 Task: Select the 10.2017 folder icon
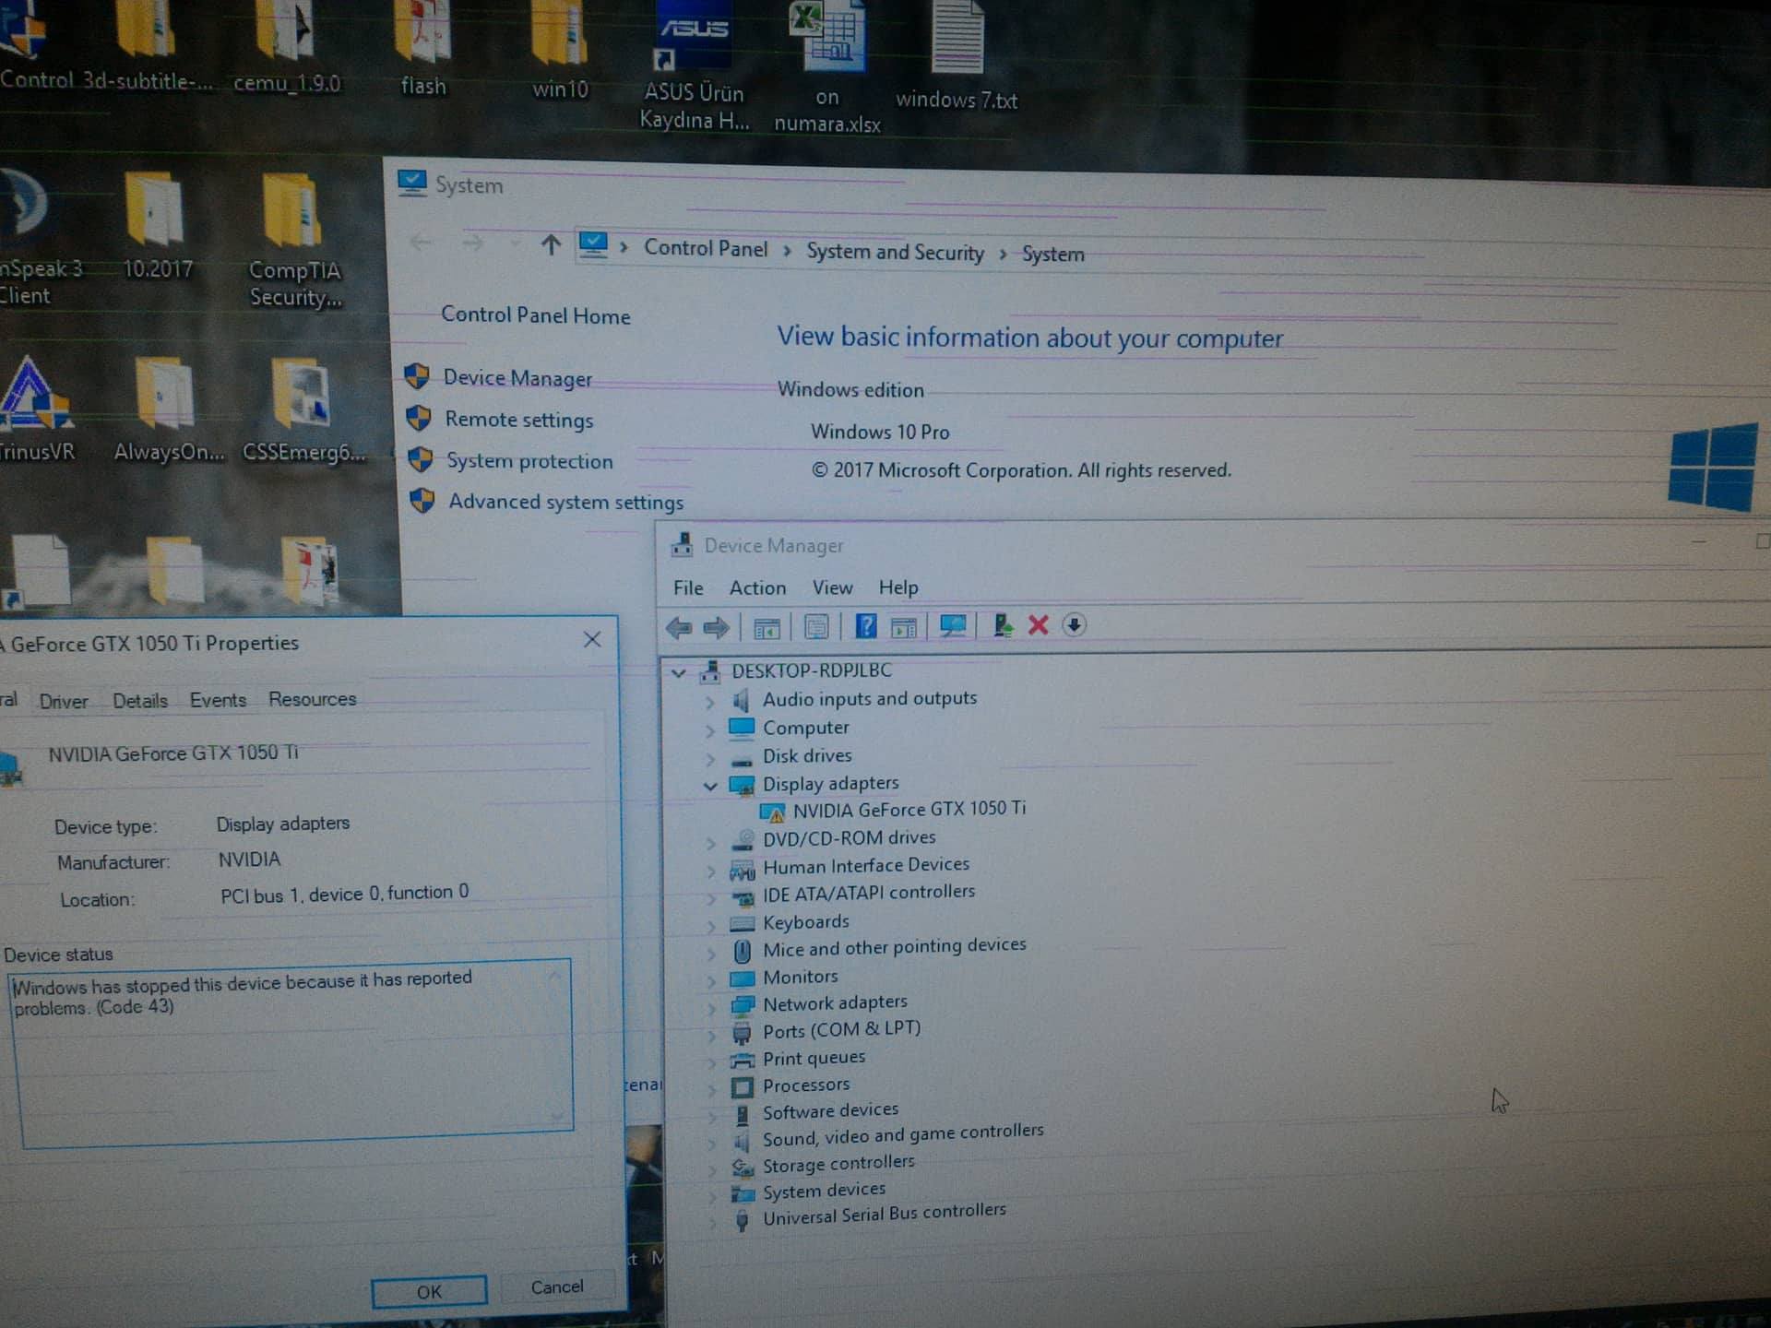click(x=157, y=227)
